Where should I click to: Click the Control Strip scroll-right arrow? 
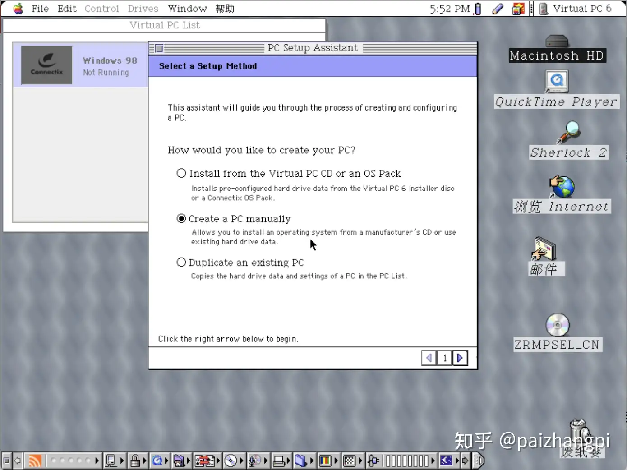point(465,461)
